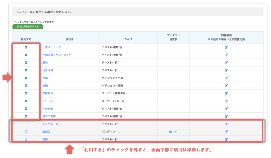The height and width of the screenshot is (158, 271).
Task: Uncheck 利用する for 仲間と話したいトピック
Action: coord(26,55)
